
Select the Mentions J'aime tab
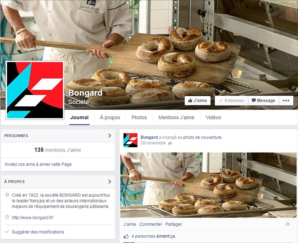tap(177, 118)
